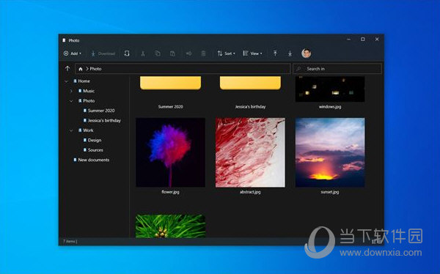Image resolution: width=440 pixels, height=274 pixels.
Task: Click the copy icon in toolbar
Action: click(158, 53)
